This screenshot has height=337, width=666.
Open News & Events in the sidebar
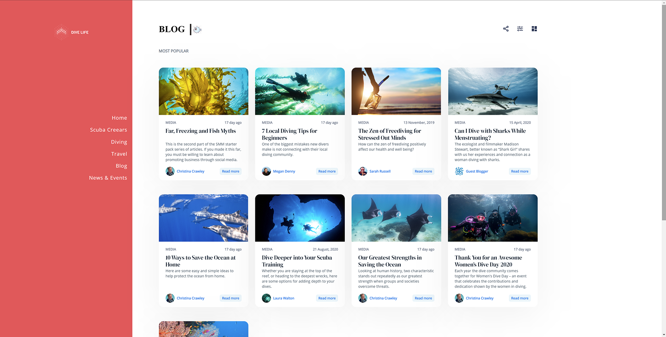pyautogui.click(x=108, y=178)
